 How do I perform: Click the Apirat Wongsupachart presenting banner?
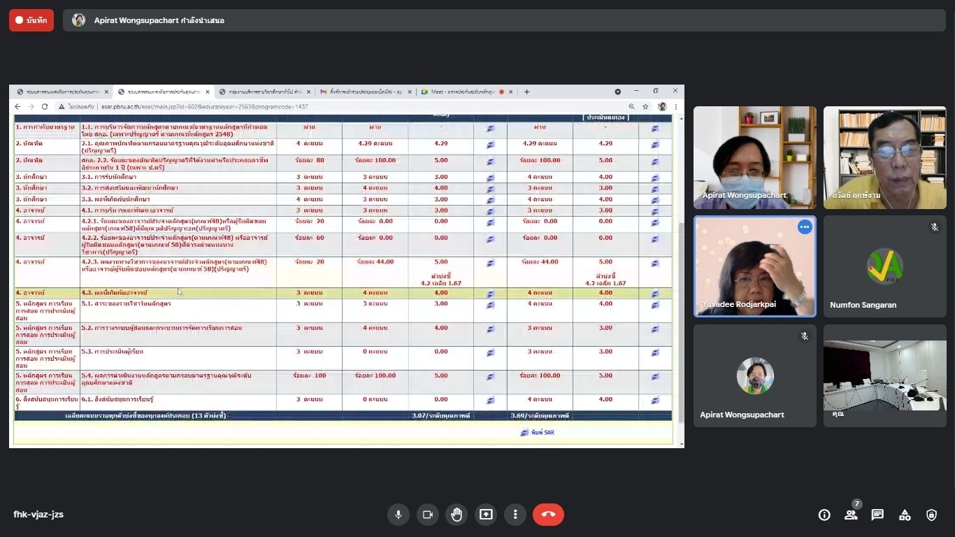(503, 20)
